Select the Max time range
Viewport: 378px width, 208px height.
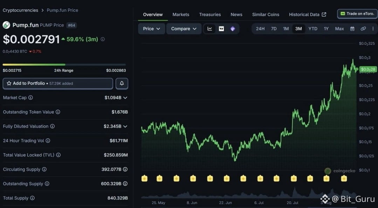coord(339,29)
